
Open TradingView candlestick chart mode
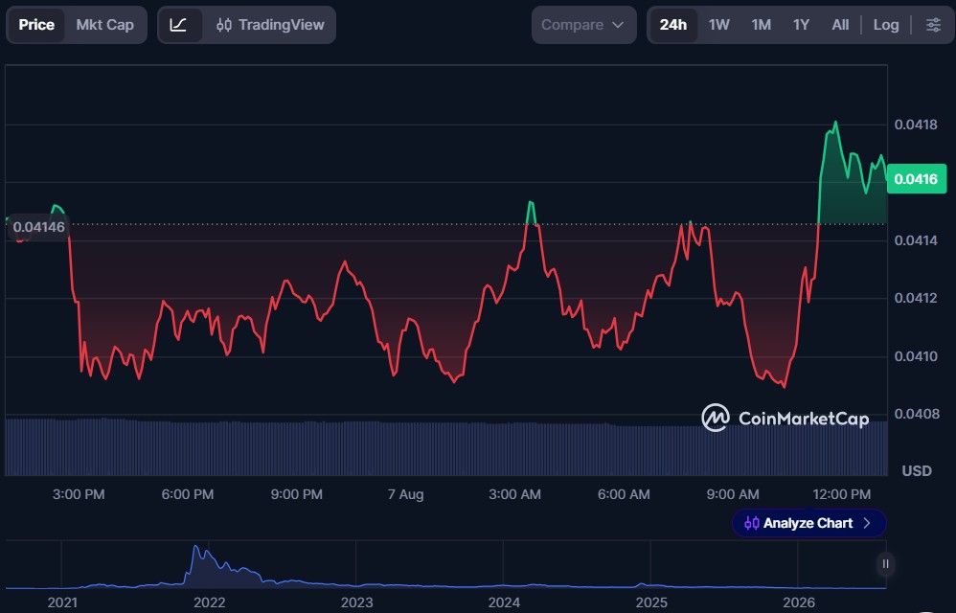click(x=270, y=25)
